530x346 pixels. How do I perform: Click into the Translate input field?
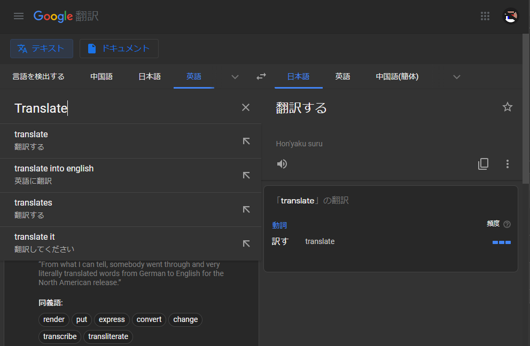point(125,108)
